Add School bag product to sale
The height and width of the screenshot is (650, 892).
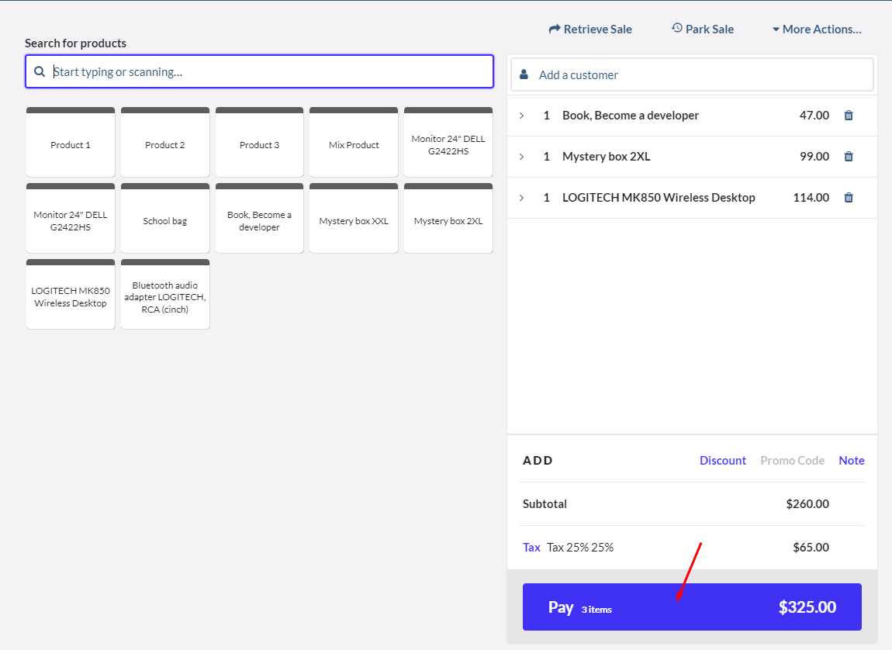[x=165, y=221]
